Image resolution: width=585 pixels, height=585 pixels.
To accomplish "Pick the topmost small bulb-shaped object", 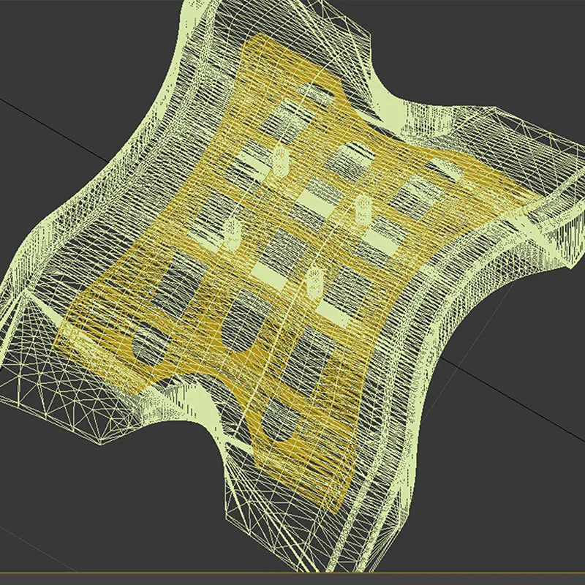I will [280, 160].
